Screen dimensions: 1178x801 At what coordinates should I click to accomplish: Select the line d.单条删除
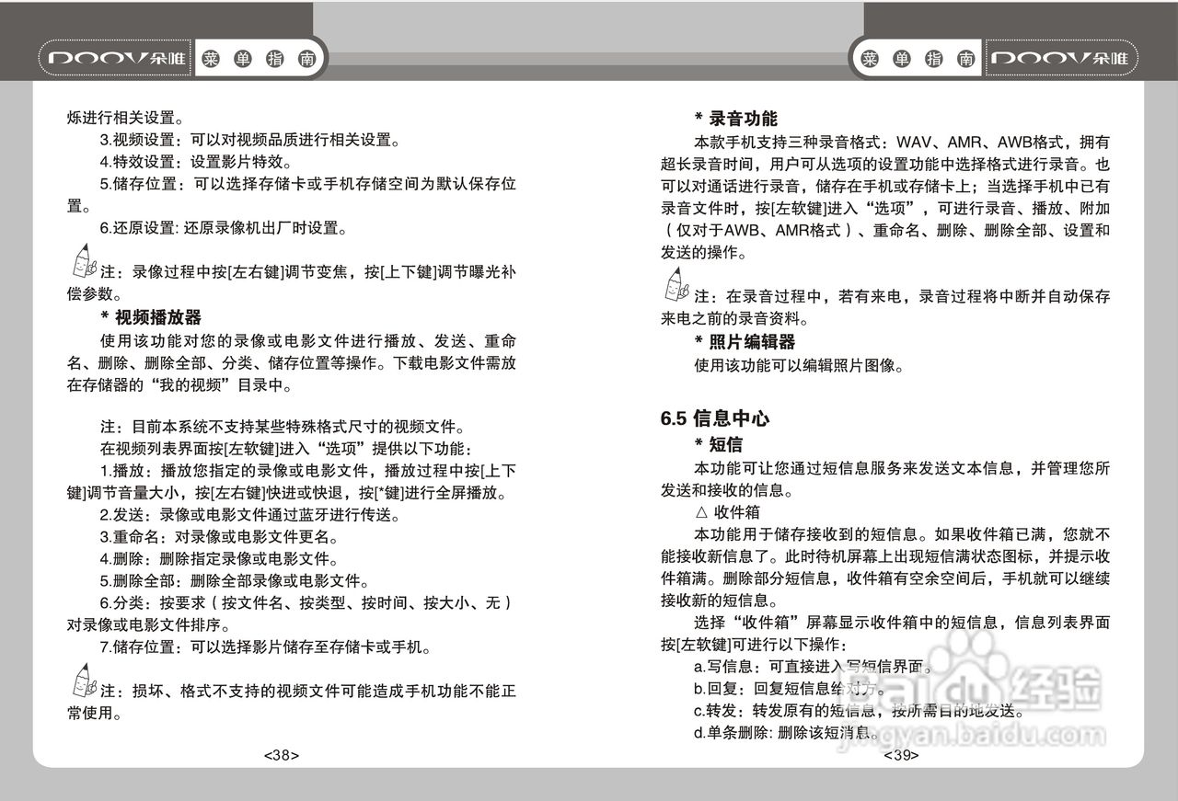[x=786, y=733]
